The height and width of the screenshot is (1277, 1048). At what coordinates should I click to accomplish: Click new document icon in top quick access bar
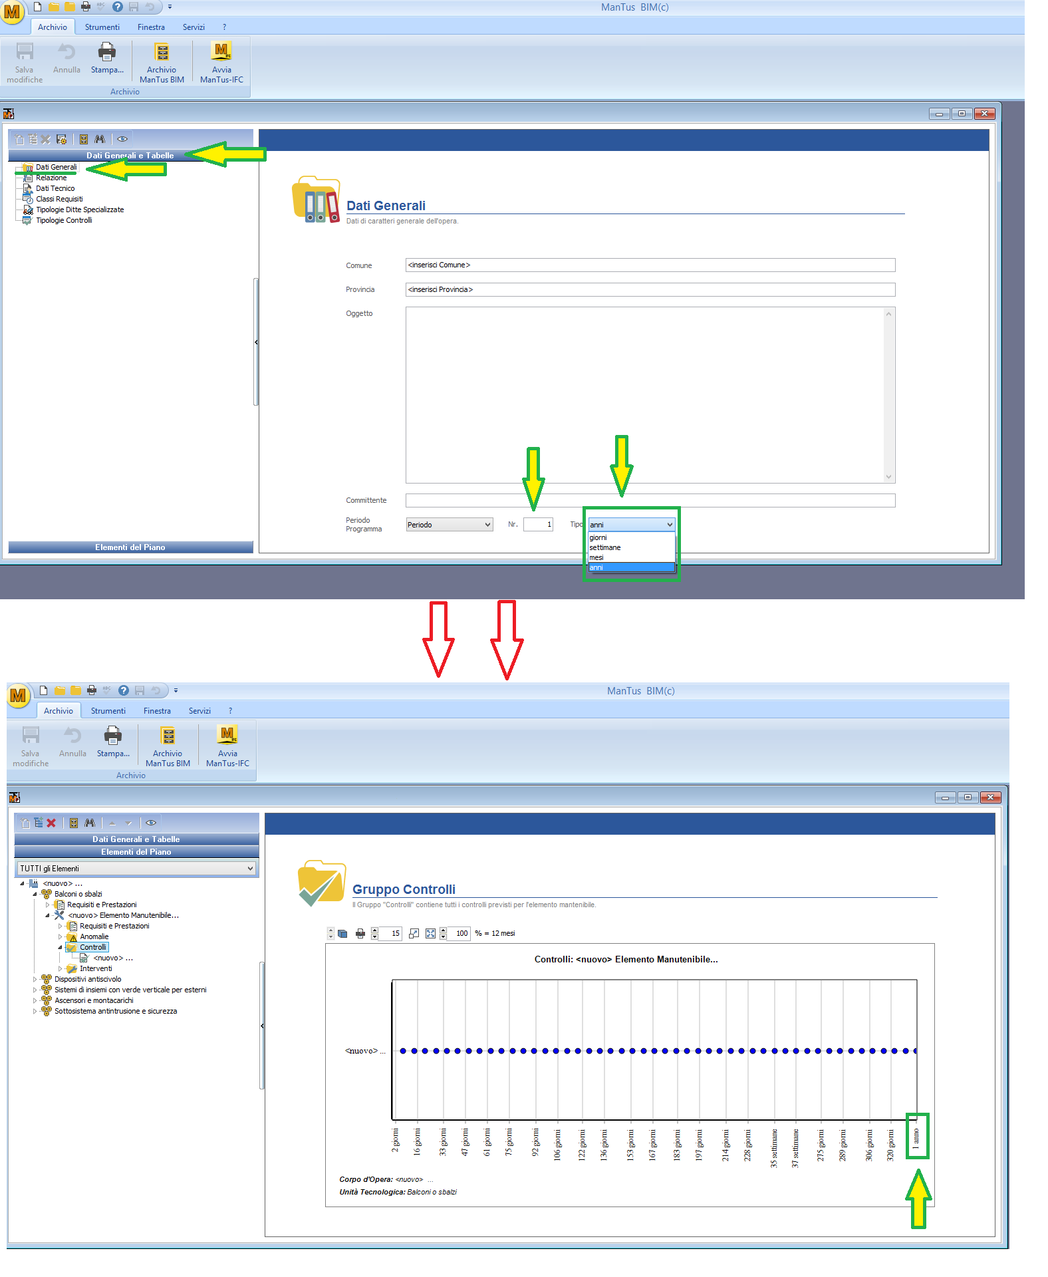pos(38,7)
